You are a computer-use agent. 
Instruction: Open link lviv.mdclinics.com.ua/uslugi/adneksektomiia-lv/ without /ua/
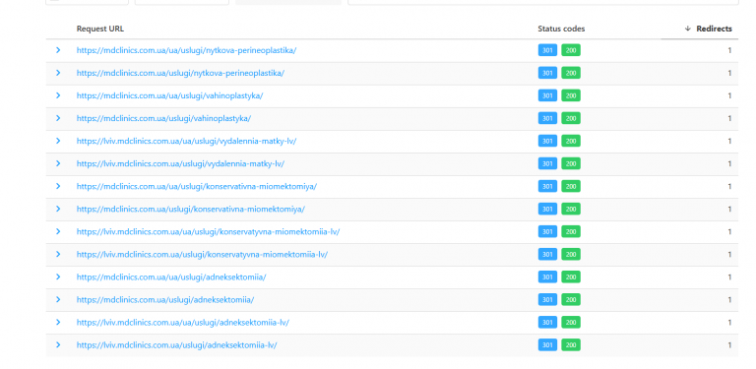pos(176,345)
